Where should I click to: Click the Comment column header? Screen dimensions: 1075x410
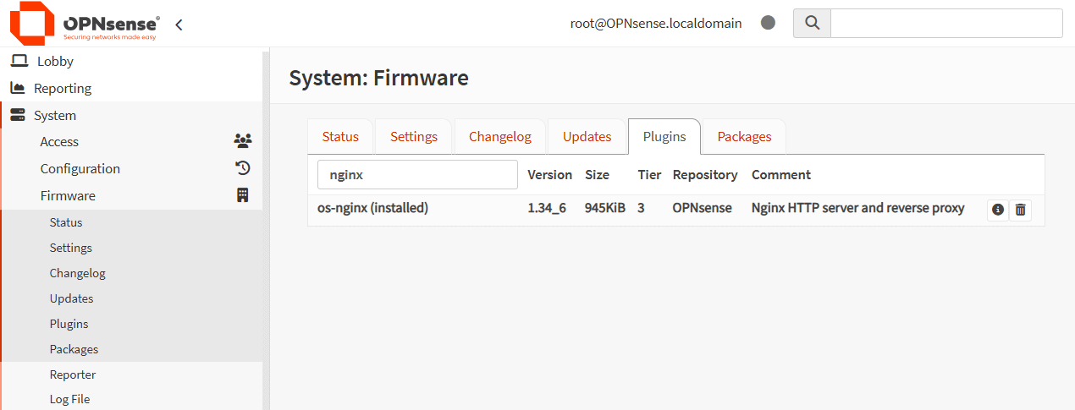[x=781, y=175]
